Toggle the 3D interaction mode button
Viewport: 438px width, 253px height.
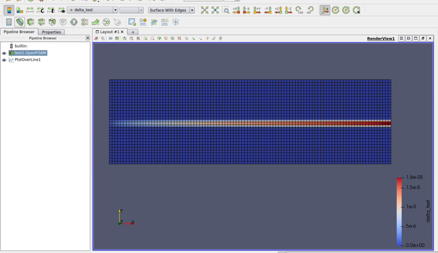coord(110,38)
